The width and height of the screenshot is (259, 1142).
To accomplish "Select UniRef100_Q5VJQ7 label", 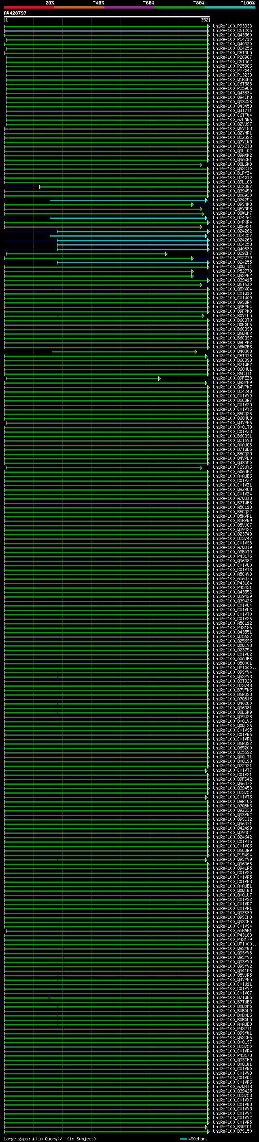I will (232, 525).
